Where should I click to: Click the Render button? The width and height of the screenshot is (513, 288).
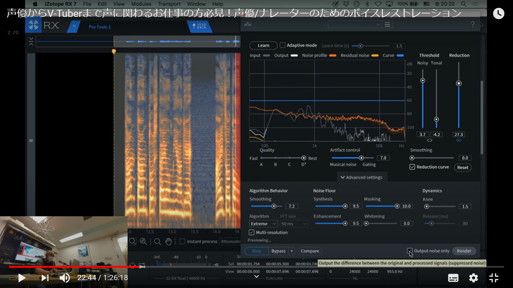point(464,251)
